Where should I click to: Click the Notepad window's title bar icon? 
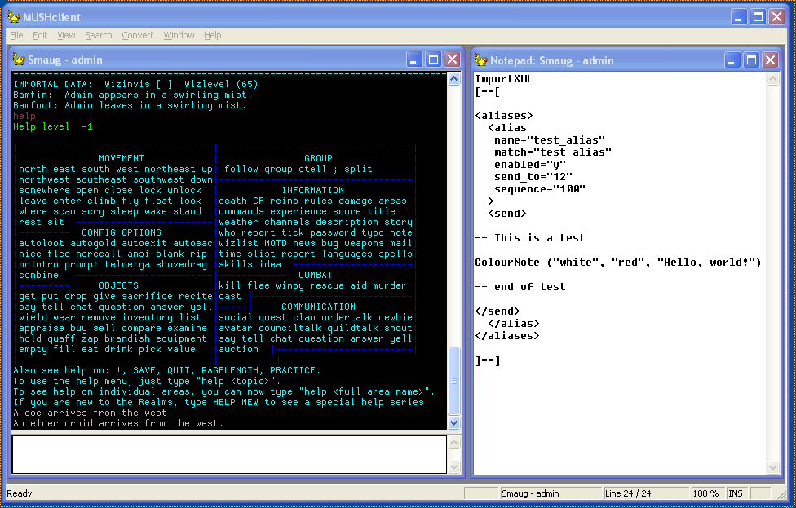click(480, 60)
